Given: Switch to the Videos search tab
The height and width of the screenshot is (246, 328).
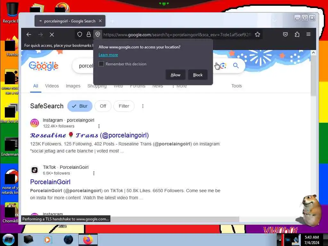Looking at the screenshot, I should click(52, 86).
